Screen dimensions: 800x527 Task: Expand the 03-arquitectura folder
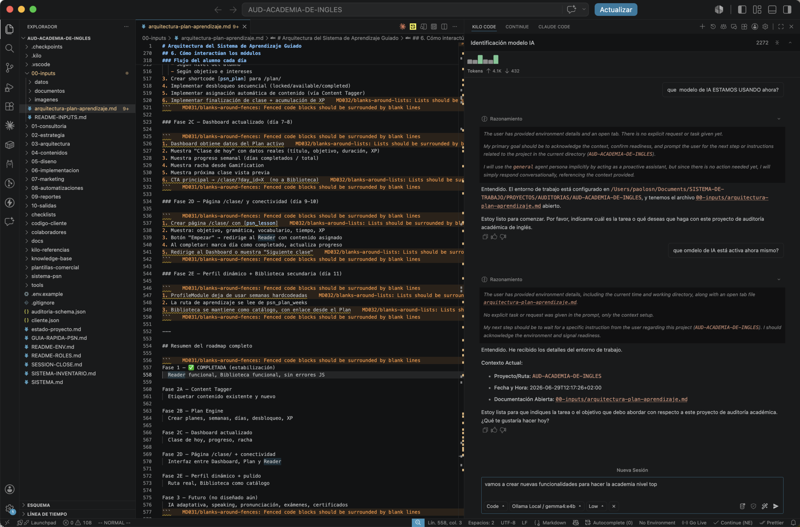point(50,144)
